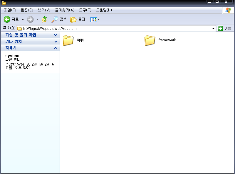The image size is (235, 174).
Task: Click the Views icon in toolbar
Action: [93, 19]
